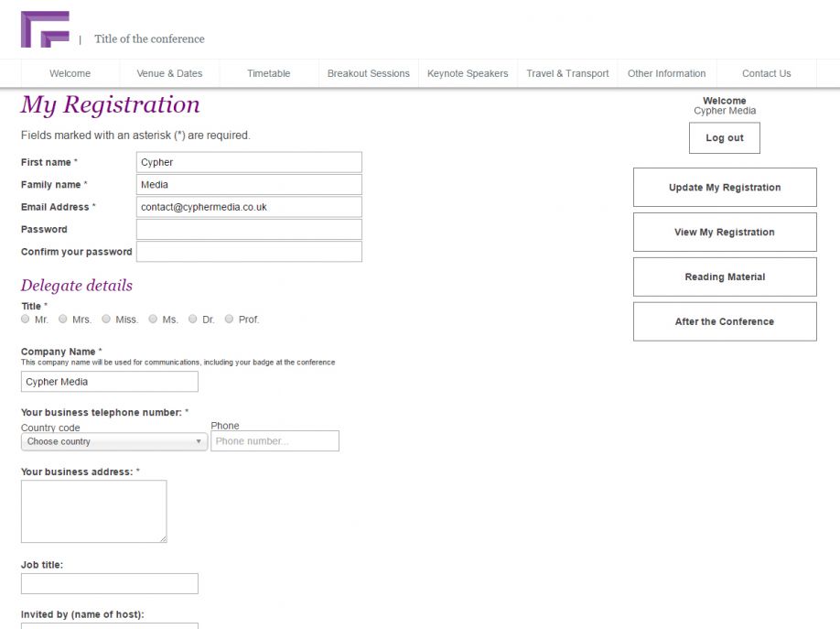Open the Venue & Dates menu
Image resolution: width=840 pixels, height=629 pixels.
tap(169, 73)
